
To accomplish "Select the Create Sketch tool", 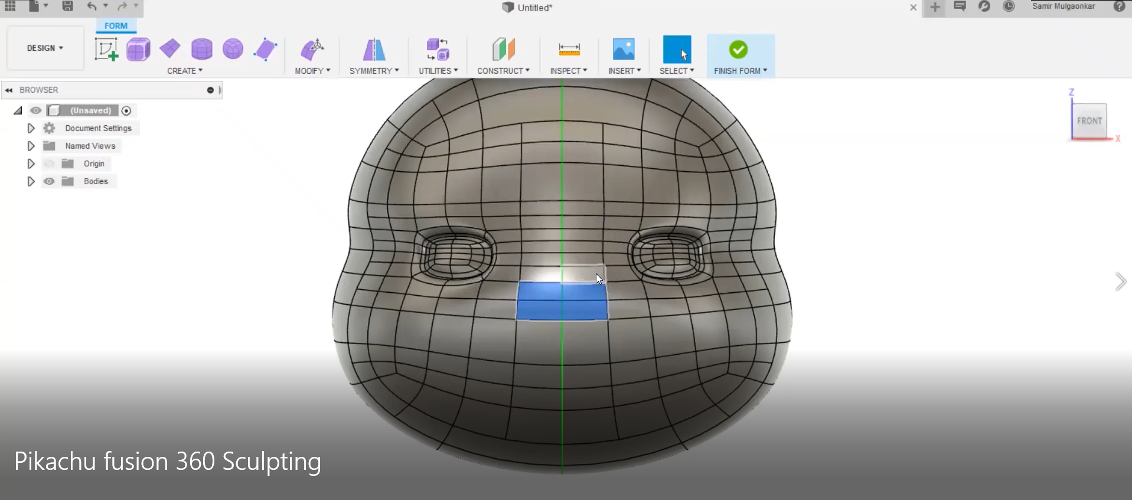I will [x=106, y=50].
